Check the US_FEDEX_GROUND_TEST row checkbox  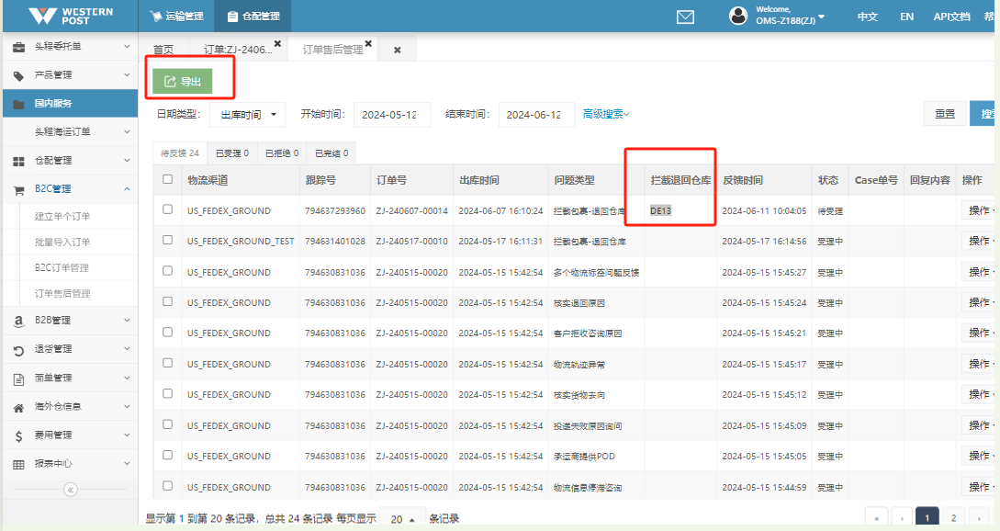(168, 240)
